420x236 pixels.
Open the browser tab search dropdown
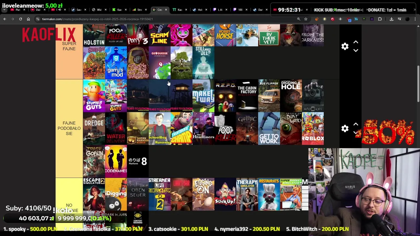click(4, 10)
